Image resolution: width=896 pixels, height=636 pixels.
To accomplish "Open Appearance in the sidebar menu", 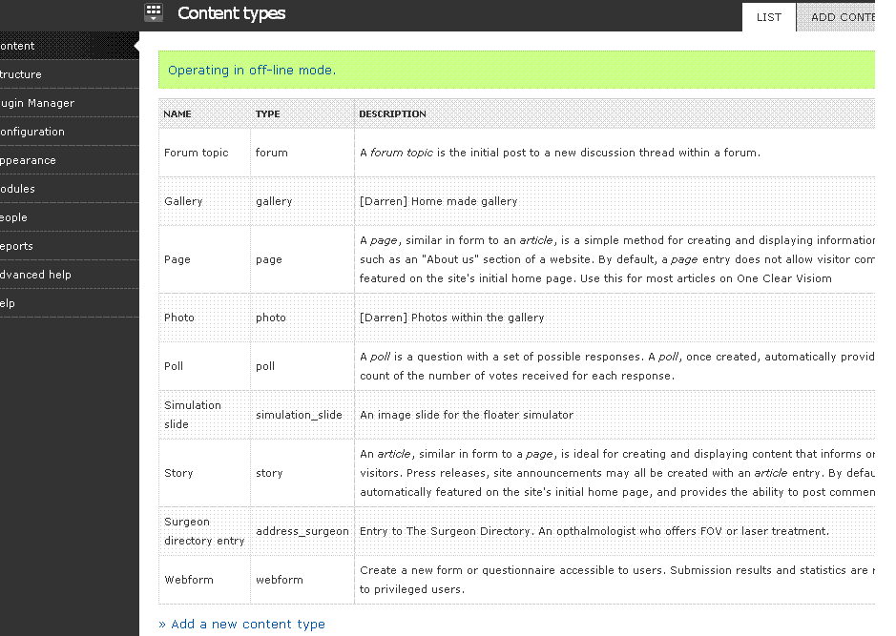I will point(29,160).
